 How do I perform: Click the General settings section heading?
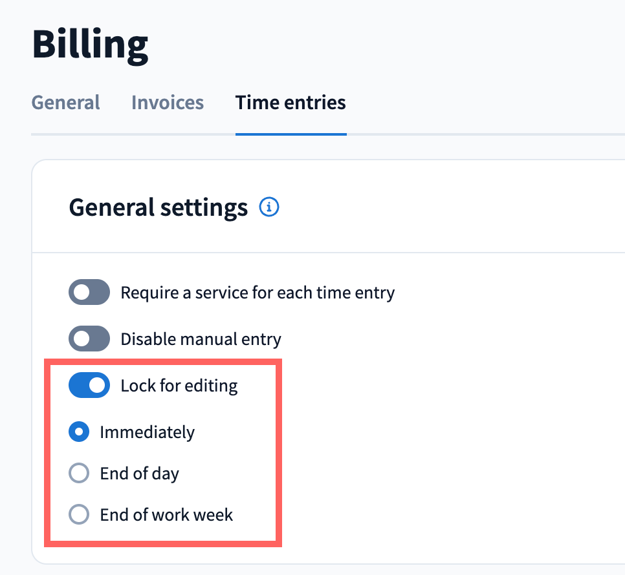[x=158, y=207]
